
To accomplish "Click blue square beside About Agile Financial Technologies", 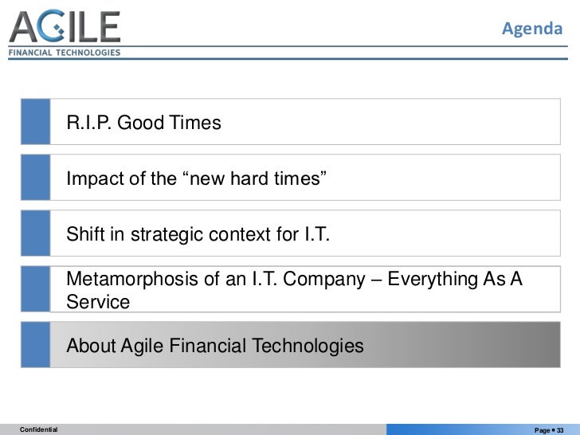I will 36,345.
